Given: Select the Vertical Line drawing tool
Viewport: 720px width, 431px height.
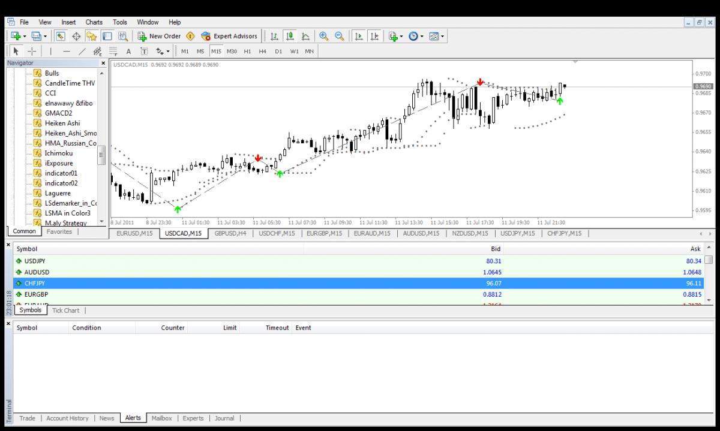Looking at the screenshot, I should tap(50, 52).
